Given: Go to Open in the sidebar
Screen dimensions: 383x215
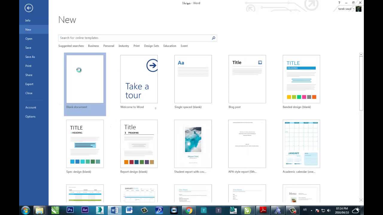Looking at the screenshot, I should point(34,39).
